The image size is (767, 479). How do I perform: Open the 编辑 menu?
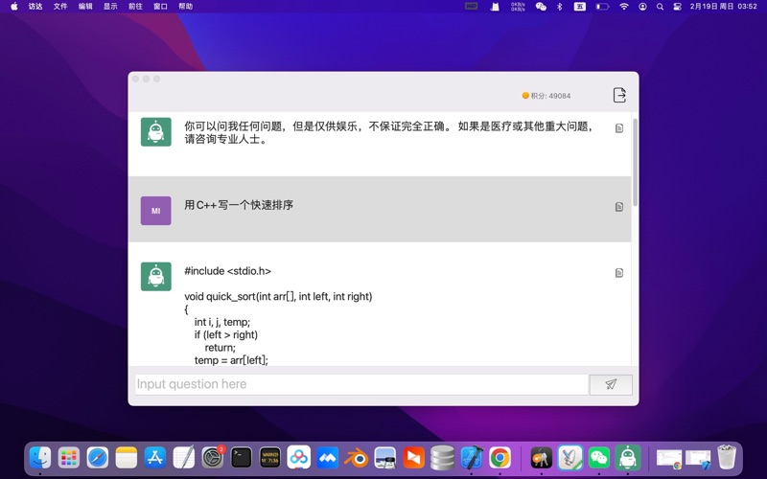coord(85,7)
